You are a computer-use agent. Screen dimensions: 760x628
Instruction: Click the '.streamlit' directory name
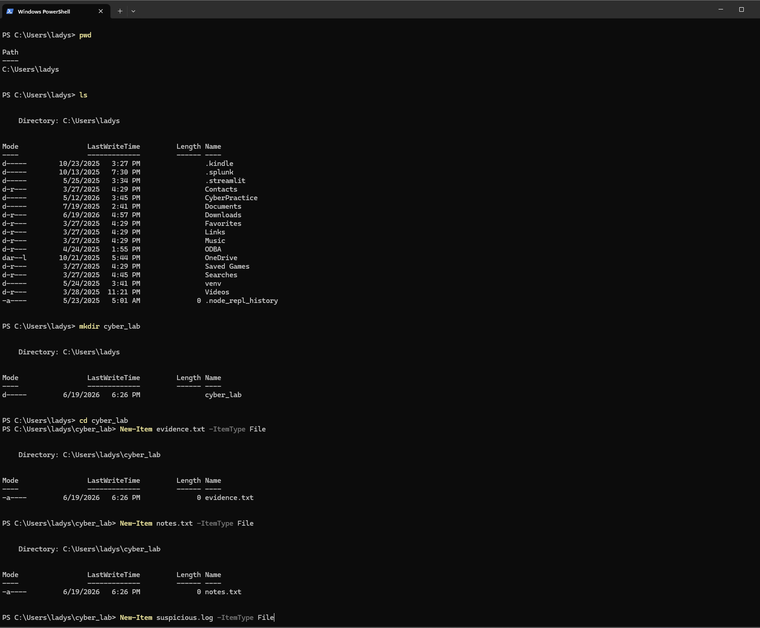click(x=225, y=181)
